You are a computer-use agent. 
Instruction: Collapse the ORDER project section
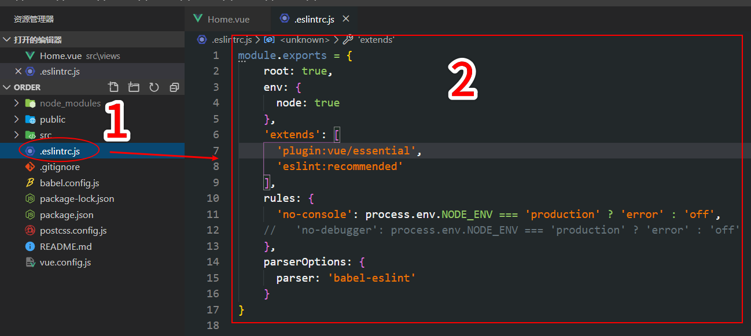pyautogui.click(x=7, y=87)
